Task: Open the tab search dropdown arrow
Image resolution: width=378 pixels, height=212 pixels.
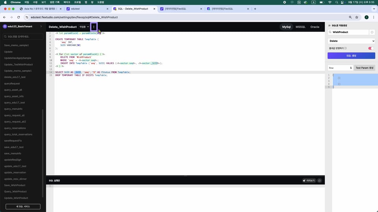Action: (374, 9)
